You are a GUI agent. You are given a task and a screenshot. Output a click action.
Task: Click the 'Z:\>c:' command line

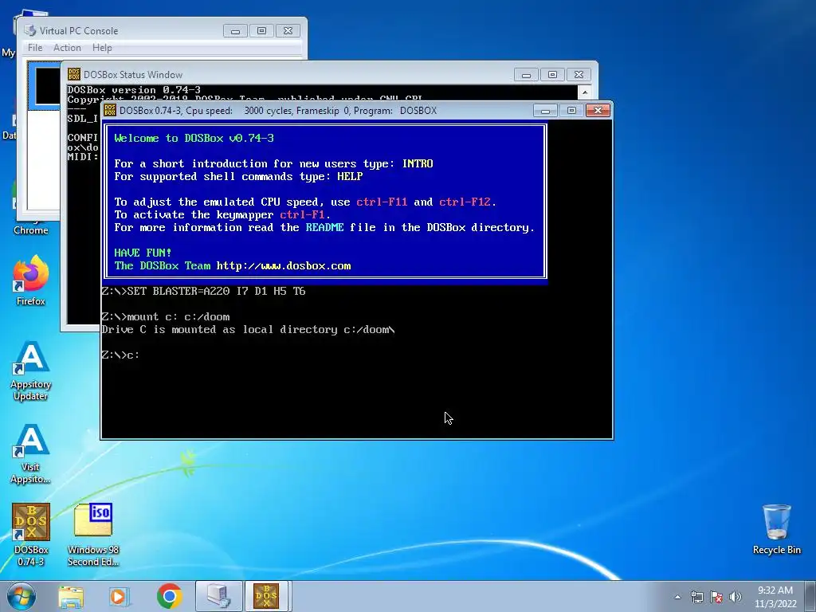(x=120, y=355)
